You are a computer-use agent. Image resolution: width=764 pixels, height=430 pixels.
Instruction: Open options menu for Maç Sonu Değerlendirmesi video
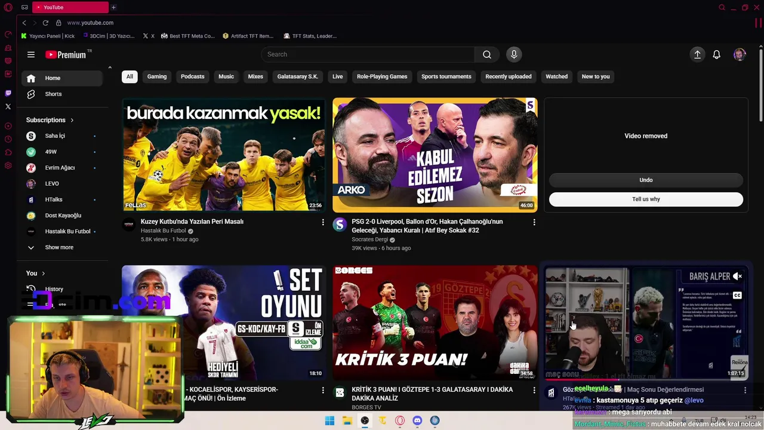(x=745, y=390)
